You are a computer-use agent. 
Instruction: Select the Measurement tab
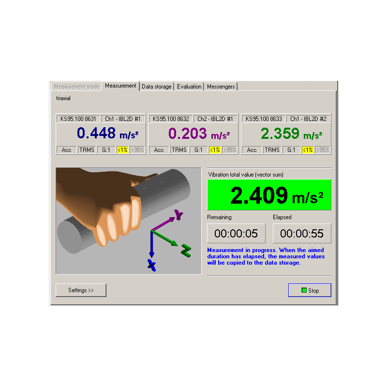pos(120,86)
